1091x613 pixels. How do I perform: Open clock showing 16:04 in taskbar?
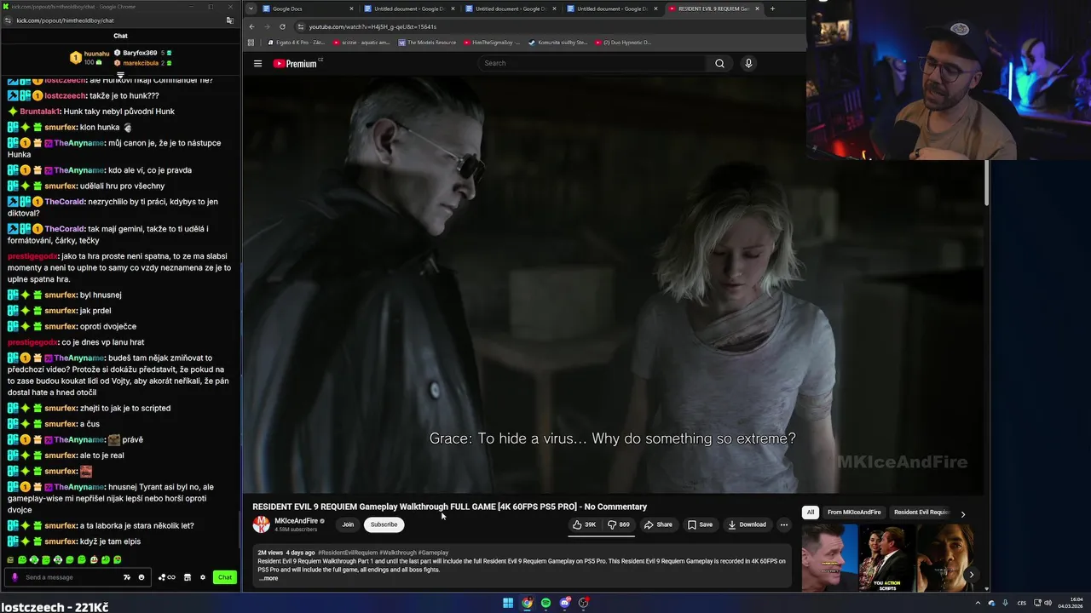(x=1071, y=603)
